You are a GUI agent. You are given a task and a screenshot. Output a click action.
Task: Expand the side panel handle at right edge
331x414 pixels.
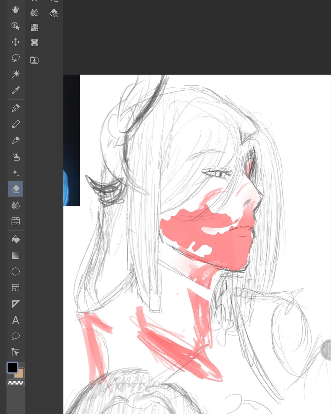coord(326,350)
